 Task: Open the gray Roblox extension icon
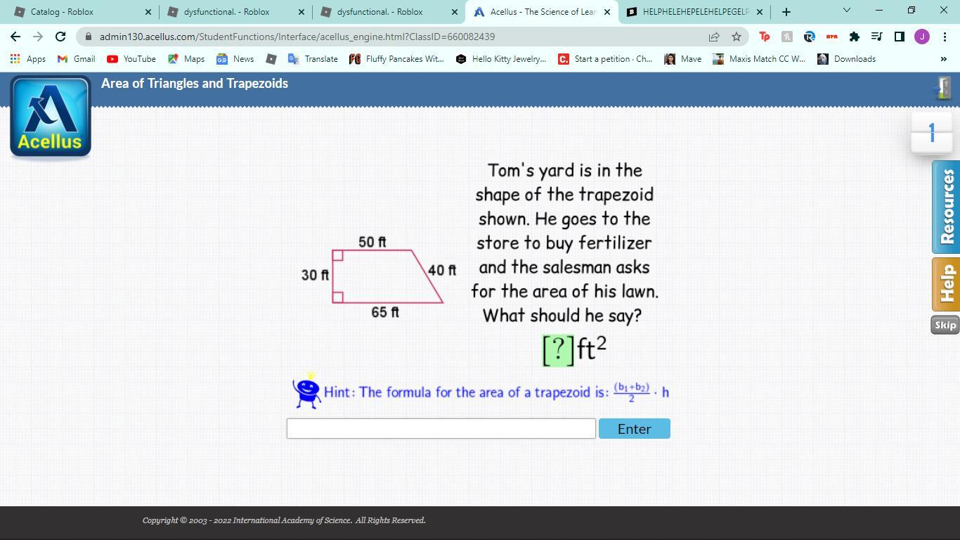tap(787, 37)
